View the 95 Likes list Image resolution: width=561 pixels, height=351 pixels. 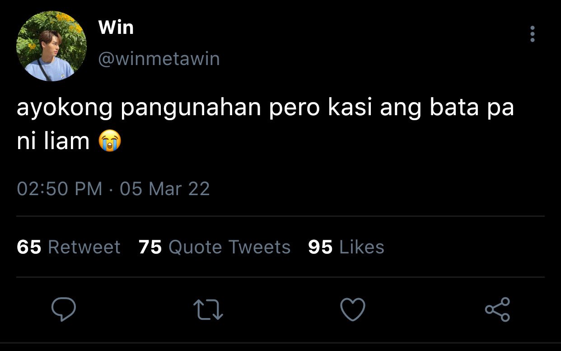point(346,247)
